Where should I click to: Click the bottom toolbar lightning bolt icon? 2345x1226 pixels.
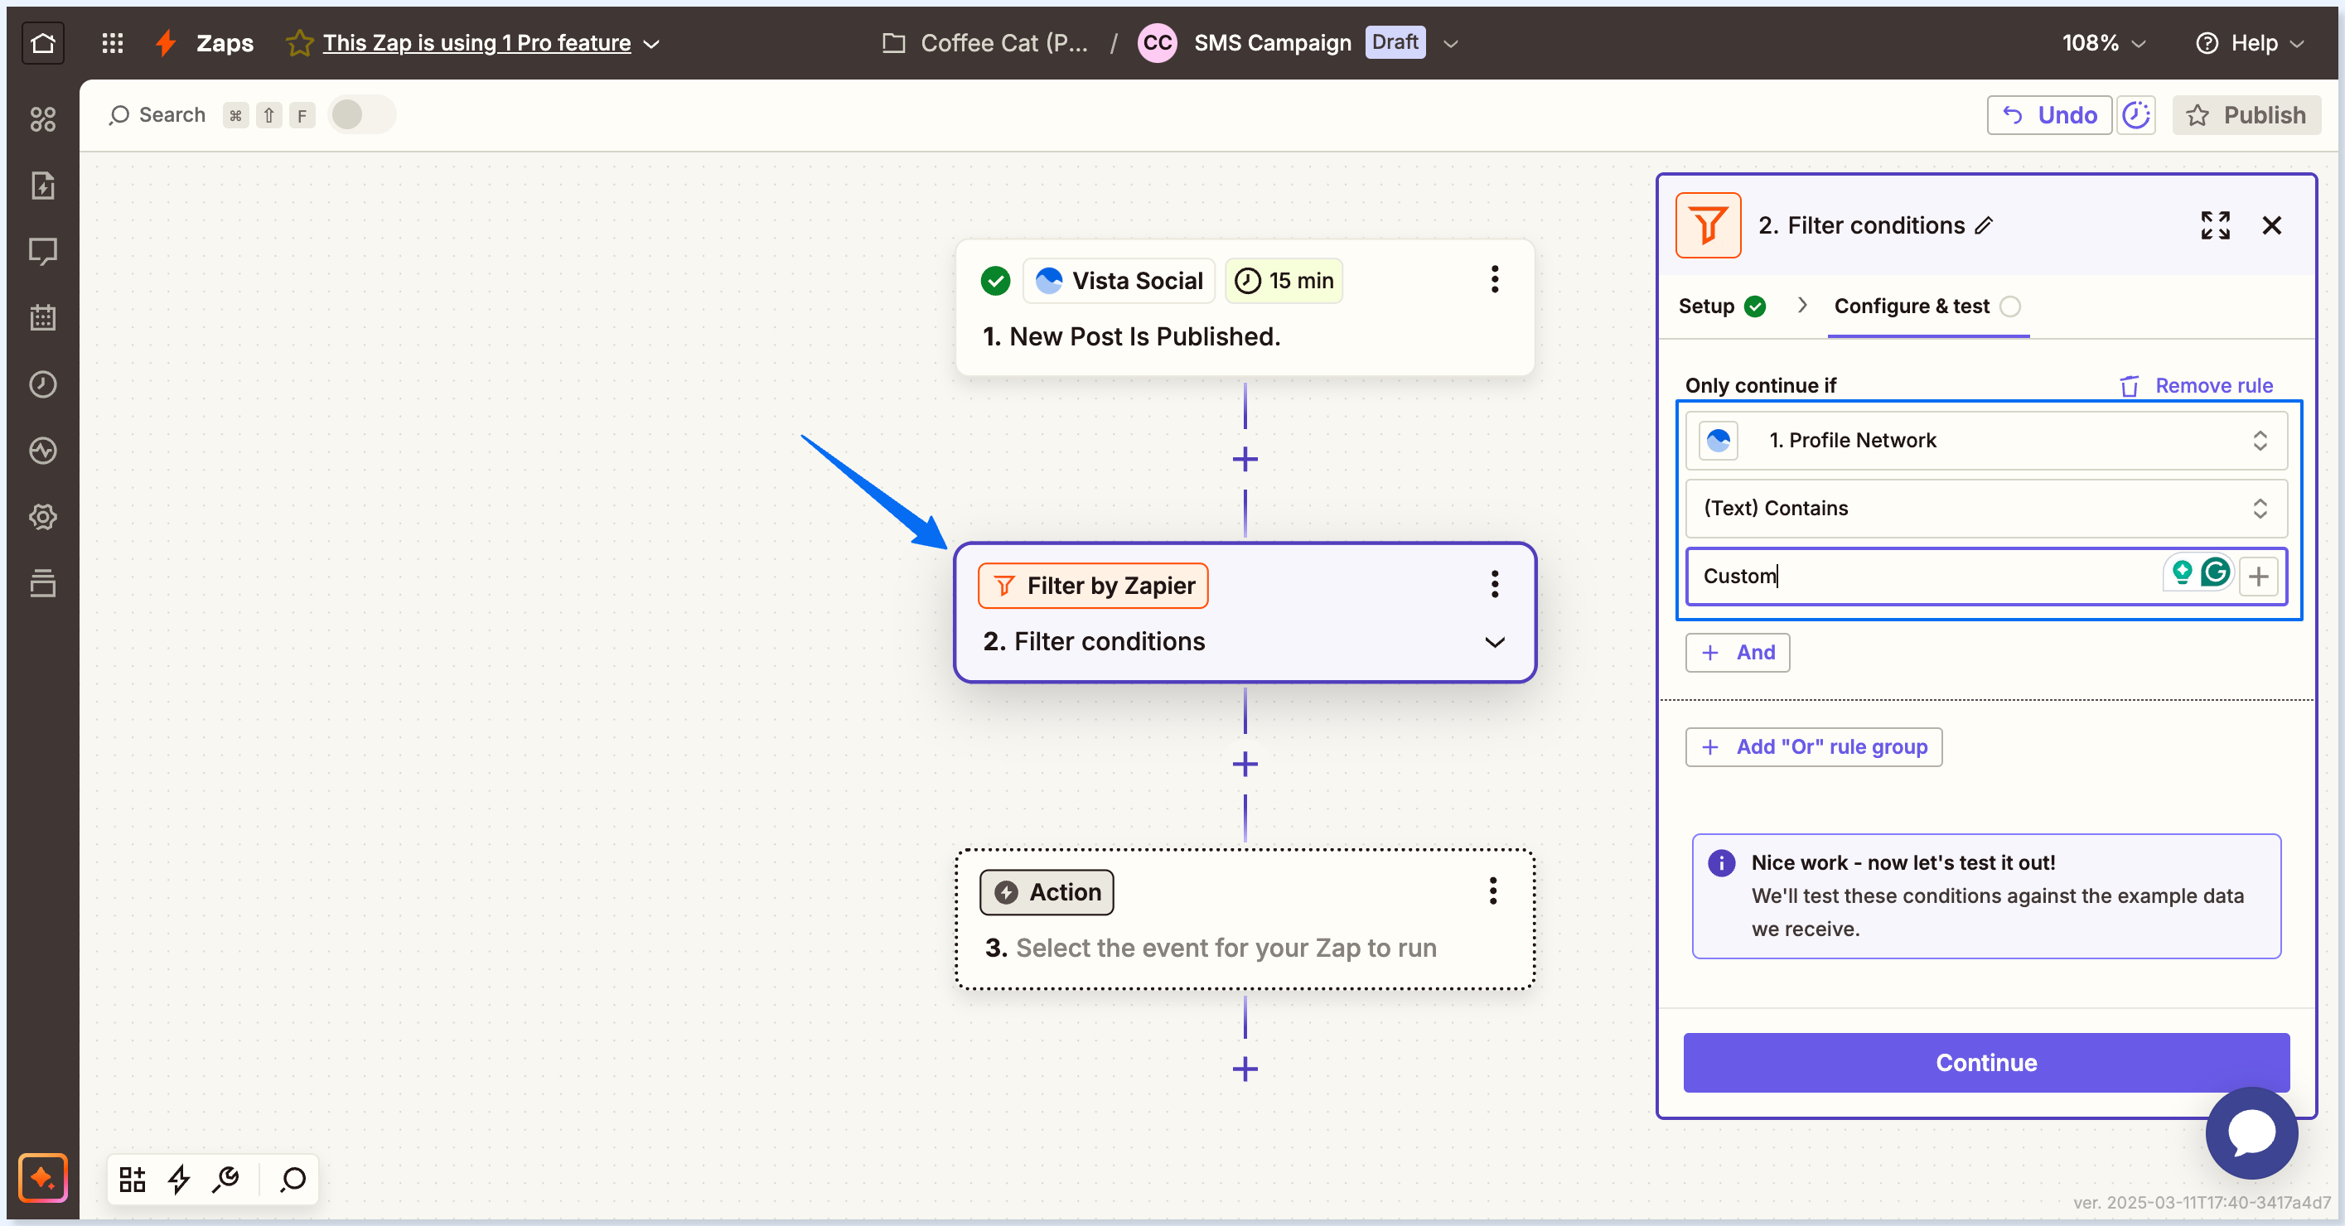[179, 1179]
